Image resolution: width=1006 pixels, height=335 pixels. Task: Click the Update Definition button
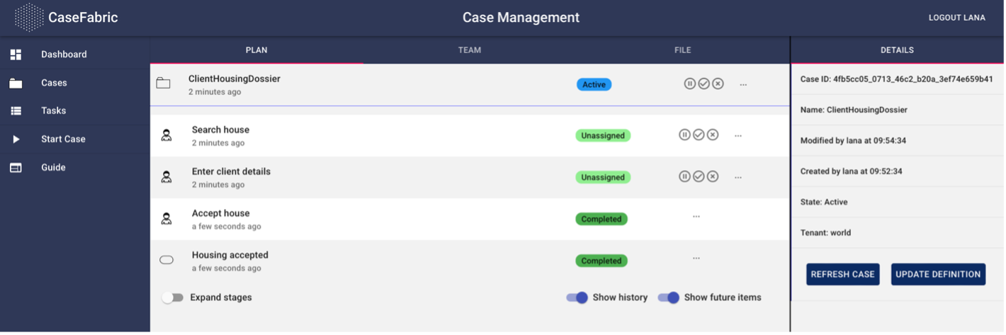938,275
